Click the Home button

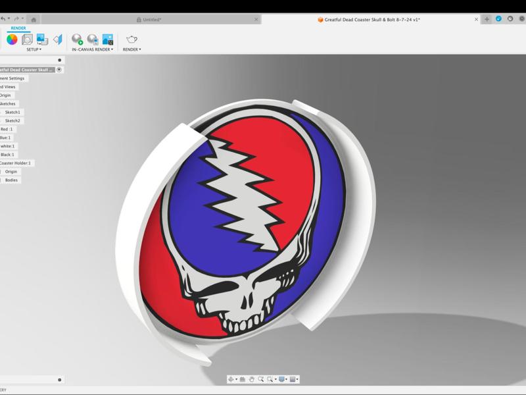coord(34,20)
